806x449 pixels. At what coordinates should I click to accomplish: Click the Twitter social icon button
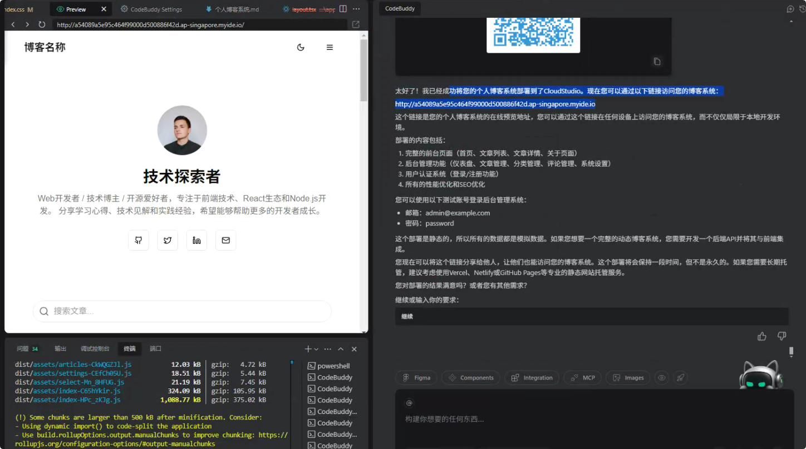click(168, 240)
